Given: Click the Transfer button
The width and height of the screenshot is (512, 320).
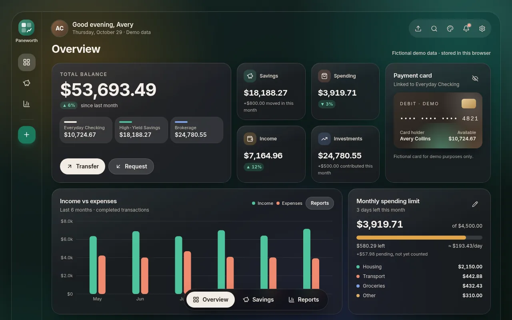Looking at the screenshot, I should tap(82, 166).
